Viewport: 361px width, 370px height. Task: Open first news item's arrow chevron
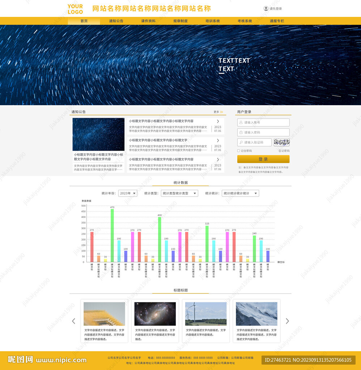click(x=218, y=121)
